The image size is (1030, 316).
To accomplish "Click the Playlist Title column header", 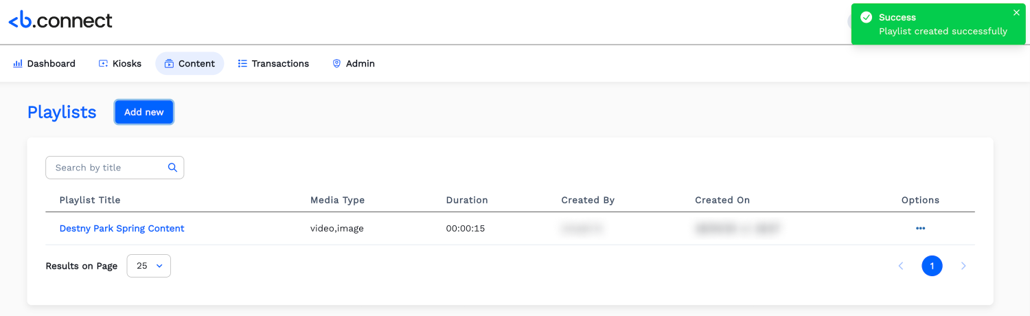I will pyautogui.click(x=90, y=200).
